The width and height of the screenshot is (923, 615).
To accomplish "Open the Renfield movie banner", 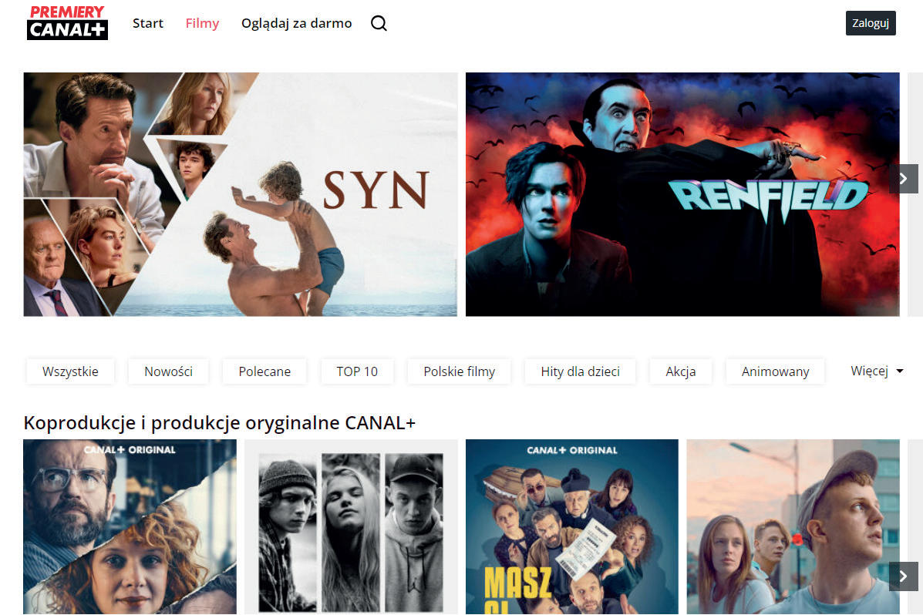I will point(682,194).
